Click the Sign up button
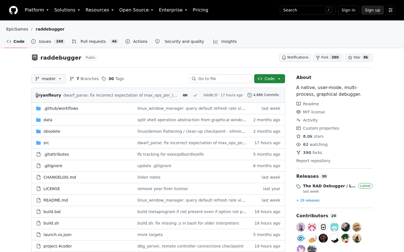This screenshot has width=404, height=252. click(372, 10)
